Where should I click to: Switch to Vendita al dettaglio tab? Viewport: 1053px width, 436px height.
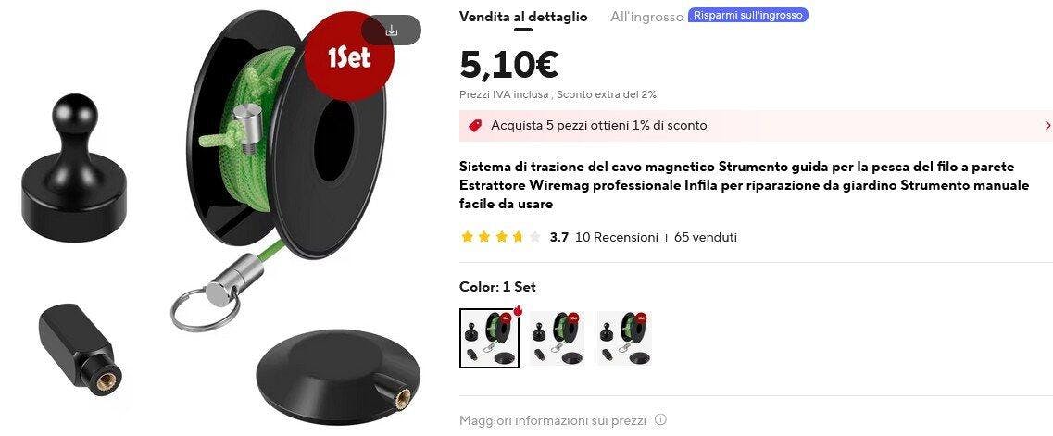[x=523, y=17]
